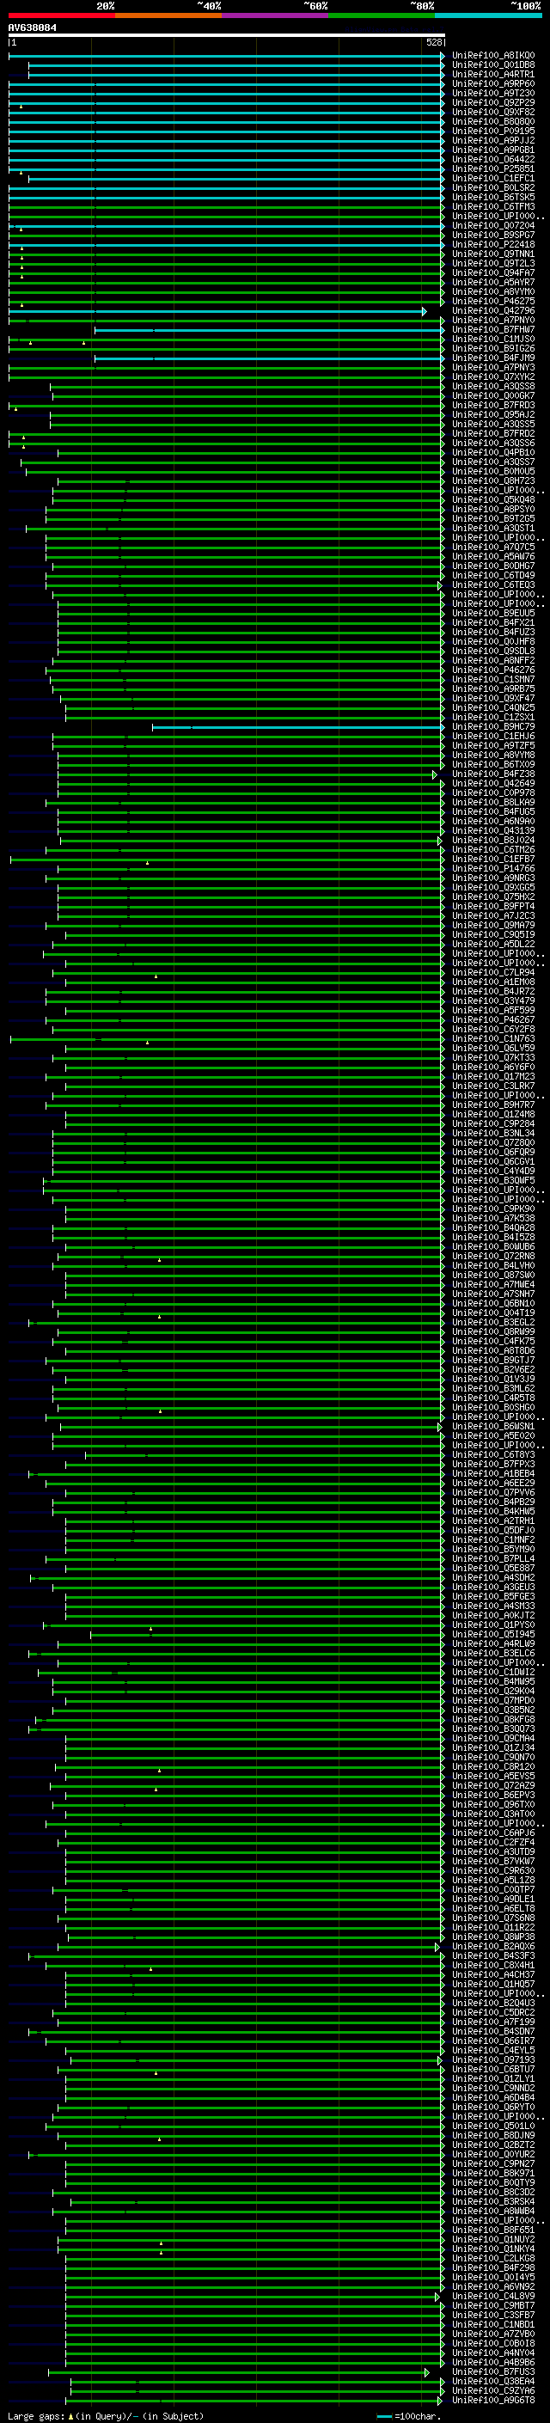Click hit label UniRef100_B8LKA9
The width and height of the screenshot is (550, 2423).
(x=492, y=802)
